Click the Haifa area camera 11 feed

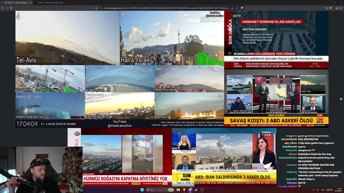(120, 79)
